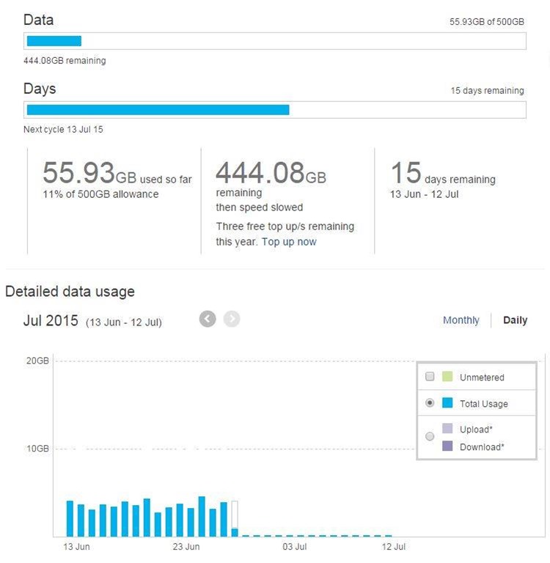Click the Unmetered legend label
This screenshot has width=550, height=563.
pyautogui.click(x=482, y=378)
